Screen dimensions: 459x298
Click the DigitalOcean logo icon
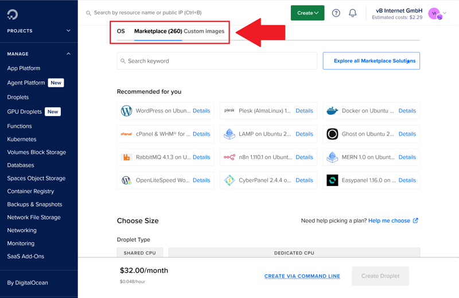pos(13,14)
